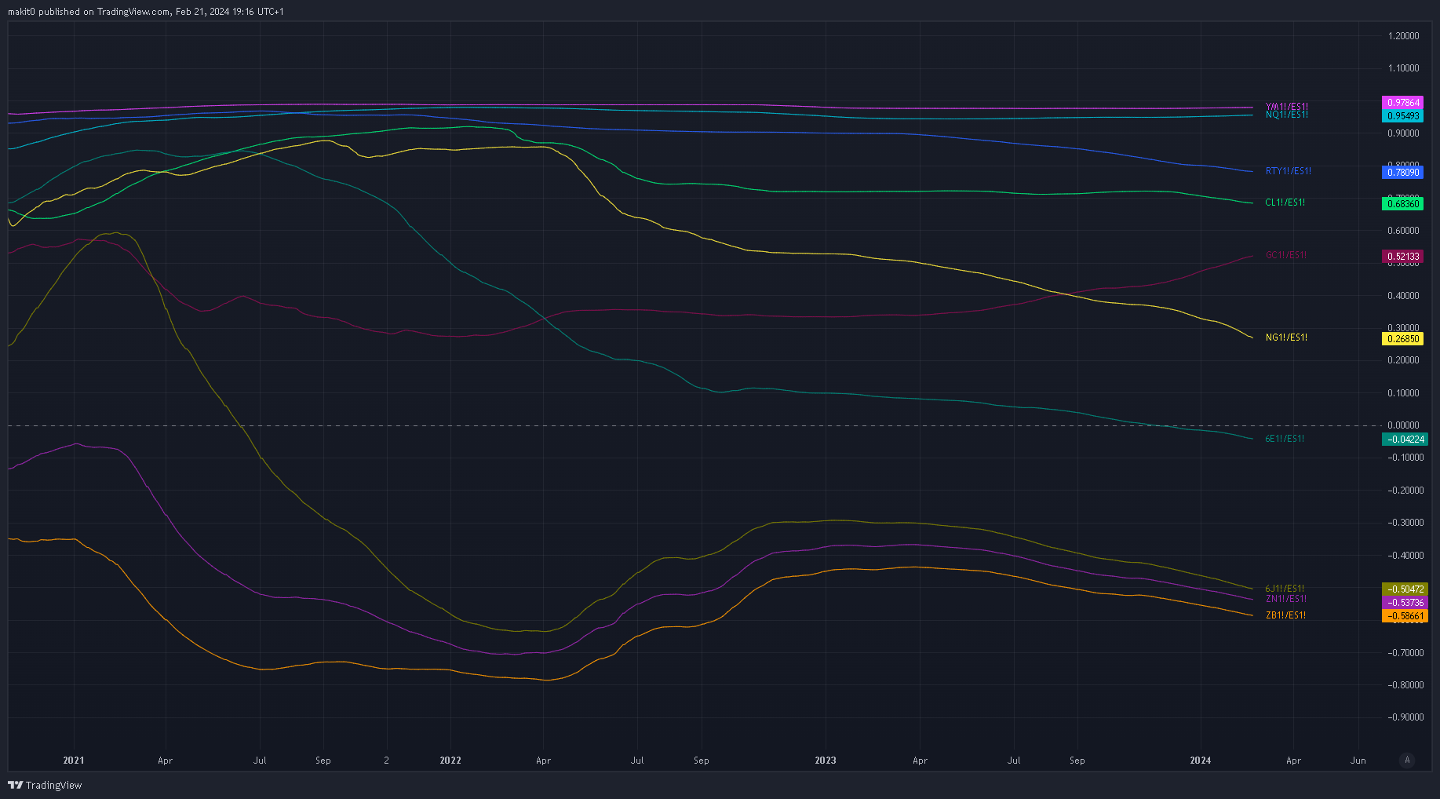Select the RTY1!/ES1! series label
Image resolution: width=1440 pixels, height=799 pixels.
1288,171
